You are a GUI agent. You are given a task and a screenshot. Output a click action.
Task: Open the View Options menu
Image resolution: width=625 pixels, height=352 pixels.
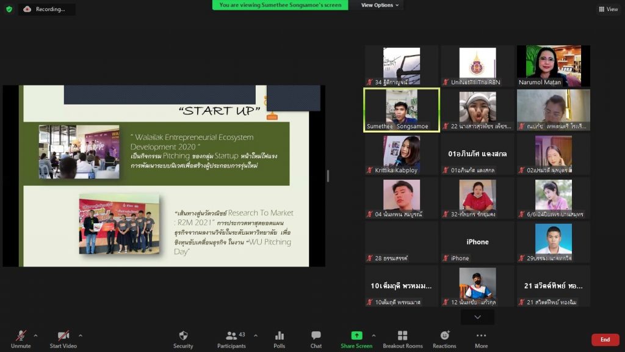[x=378, y=5]
